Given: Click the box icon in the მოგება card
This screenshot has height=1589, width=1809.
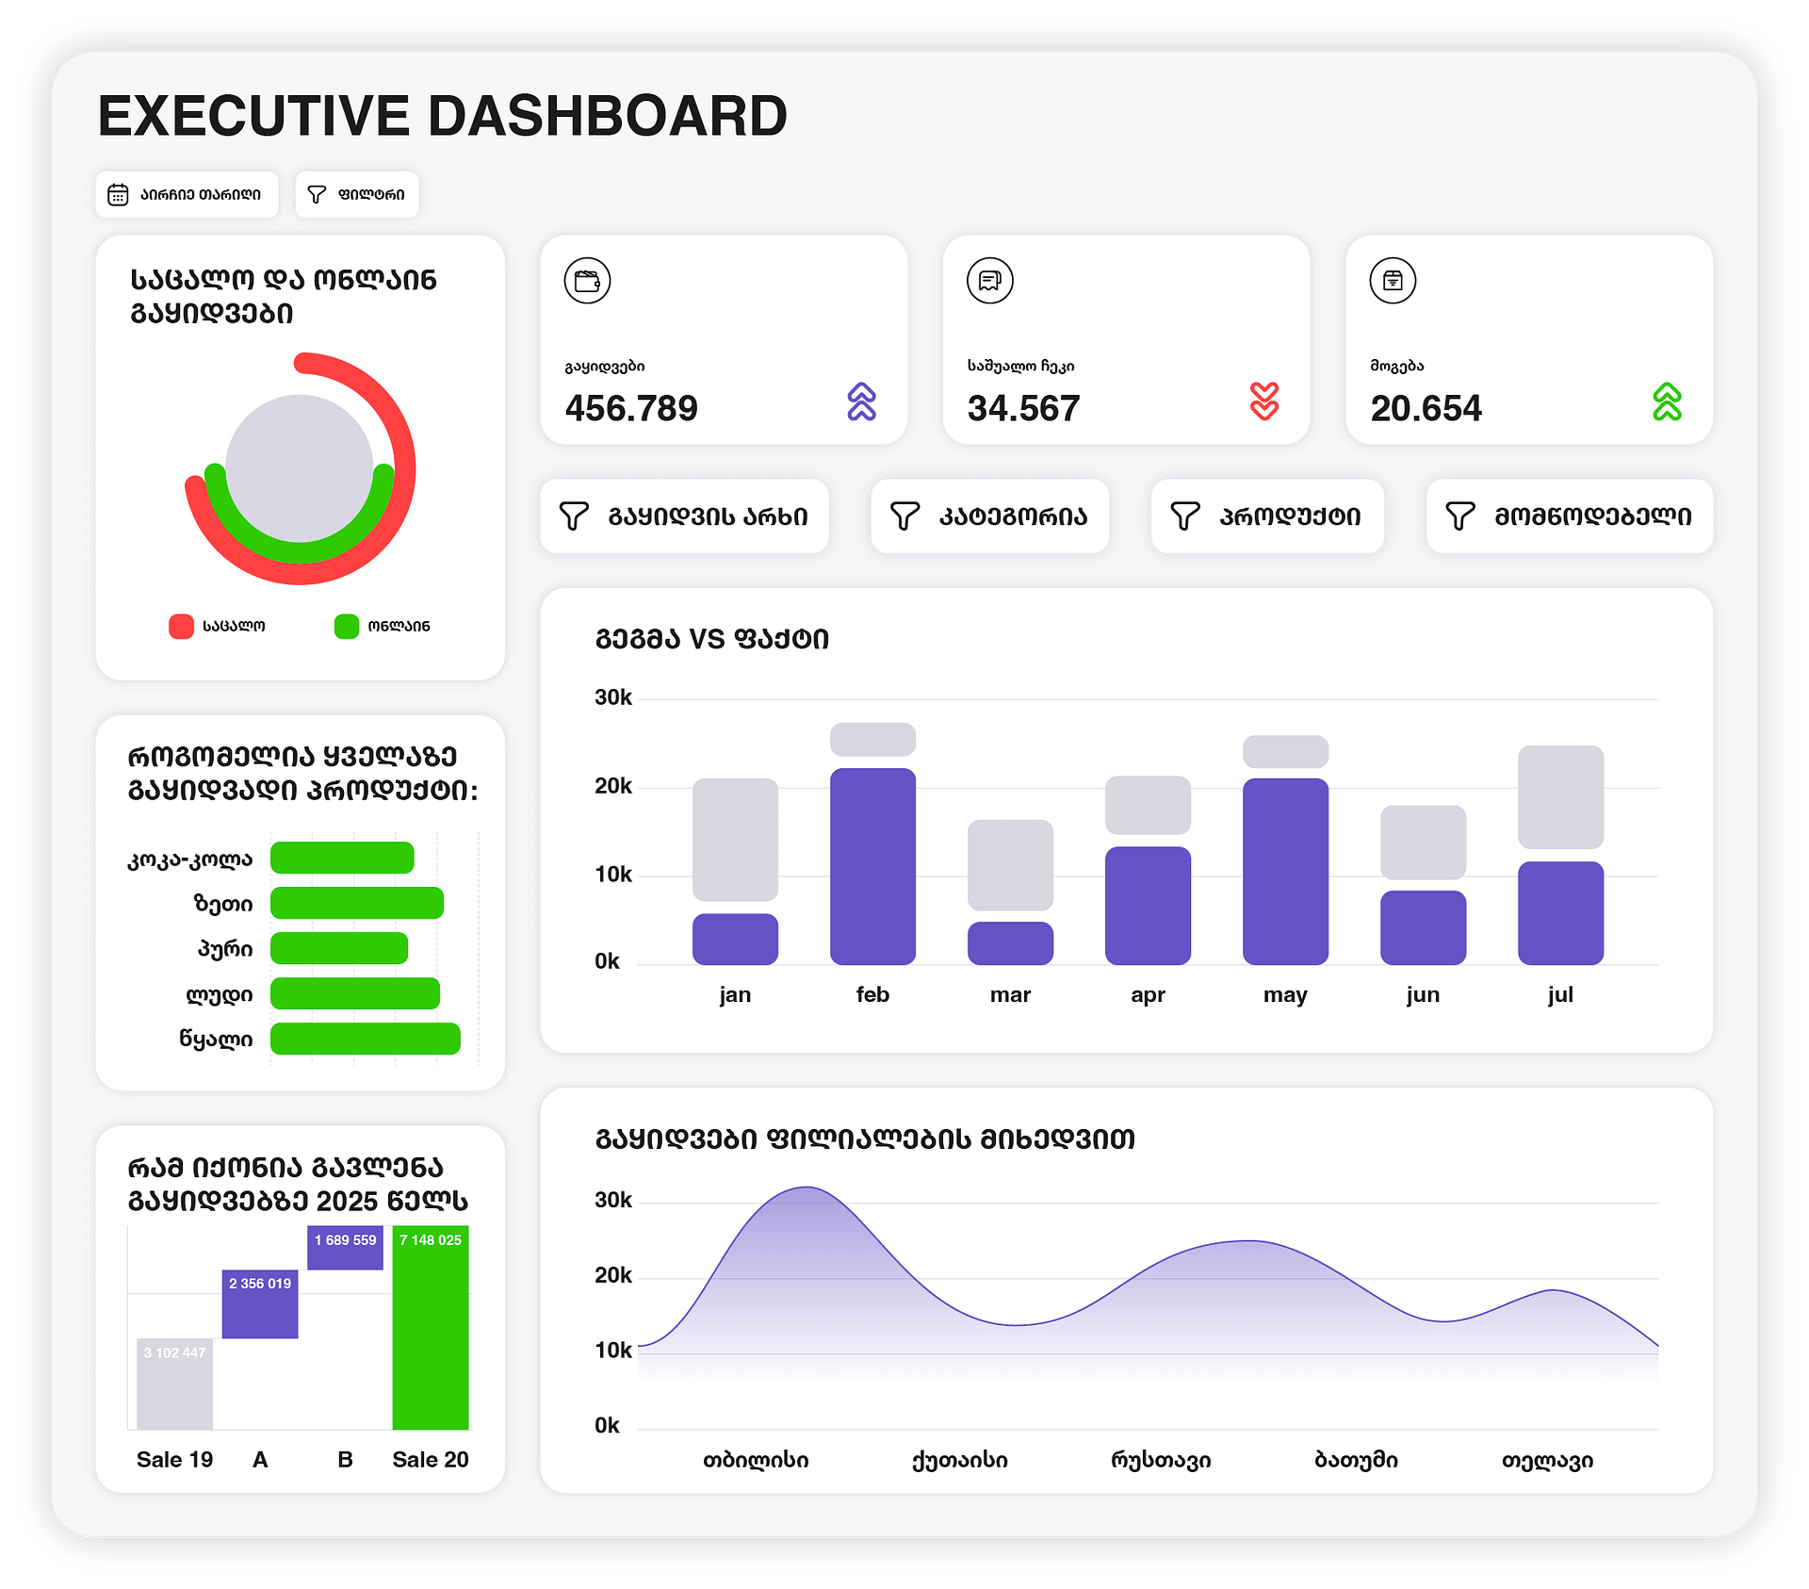Looking at the screenshot, I should point(1393,281).
